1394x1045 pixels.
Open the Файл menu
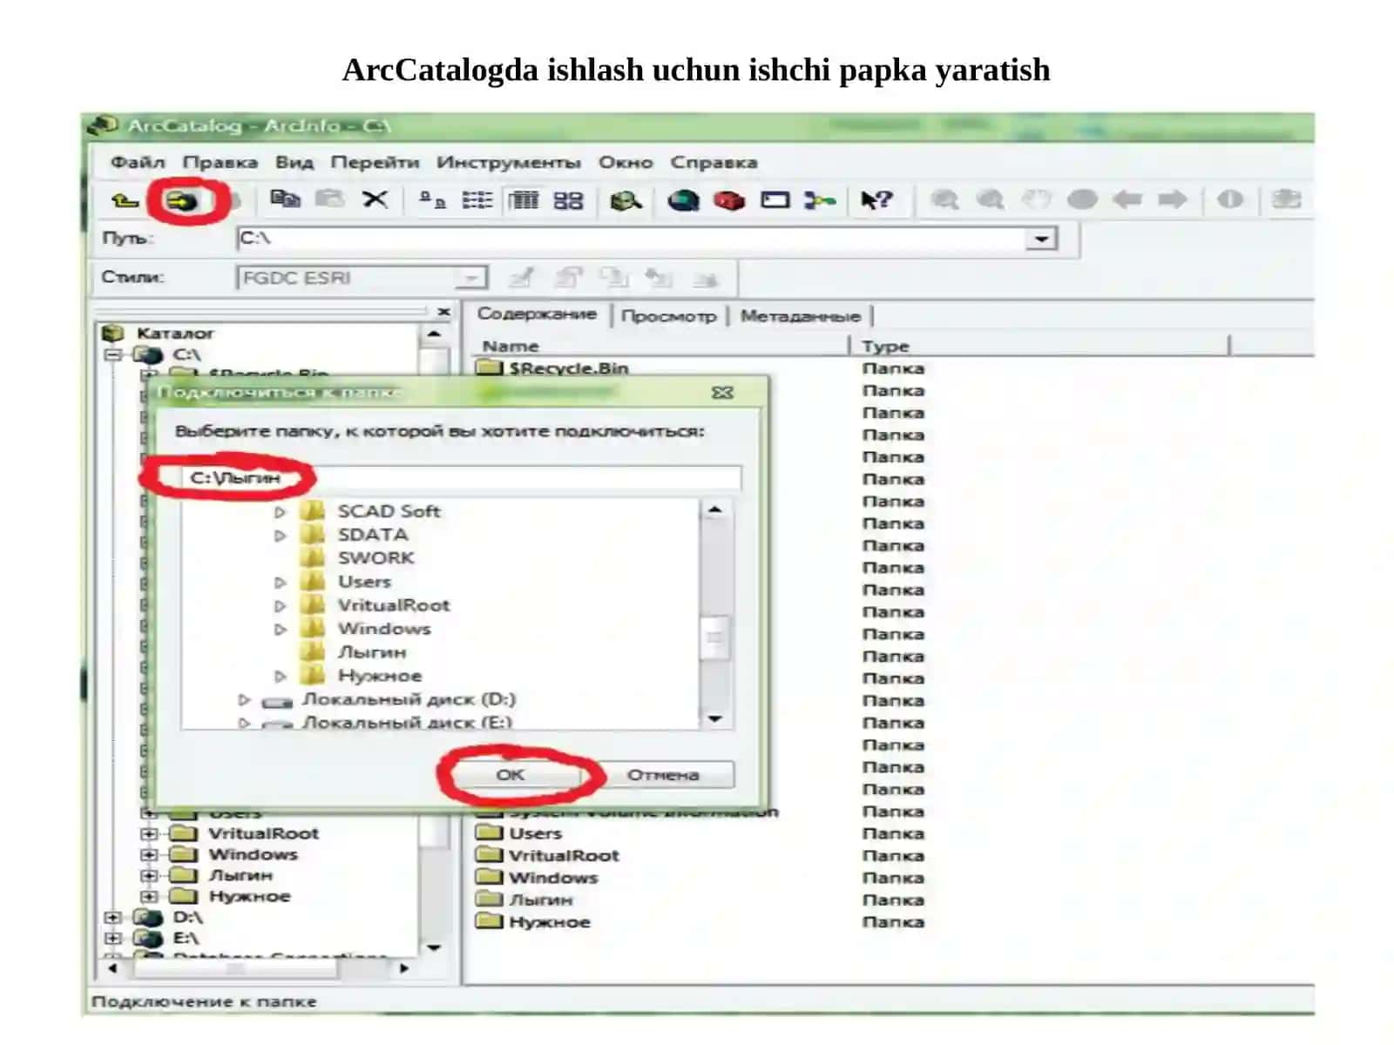(138, 162)
